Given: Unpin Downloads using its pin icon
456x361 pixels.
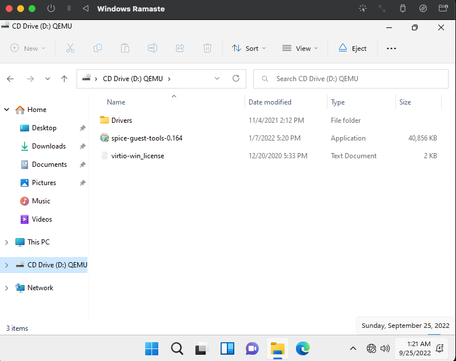Looking at the screenshot, I should [x=83, y=146].
